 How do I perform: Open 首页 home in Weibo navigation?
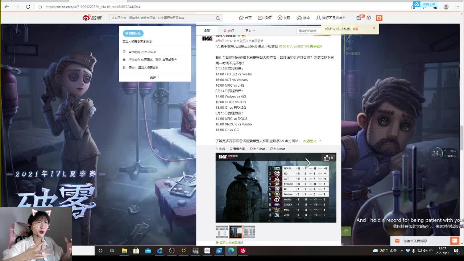[x=245, y=18]
